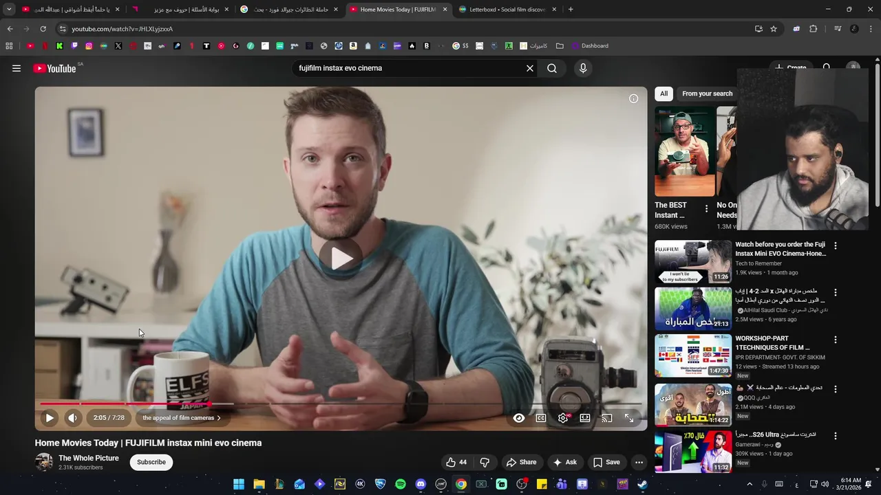Open the tab search dropdown arrow
Image resolution: width=881 pixels, height=495 pixels.
(9, 10)
